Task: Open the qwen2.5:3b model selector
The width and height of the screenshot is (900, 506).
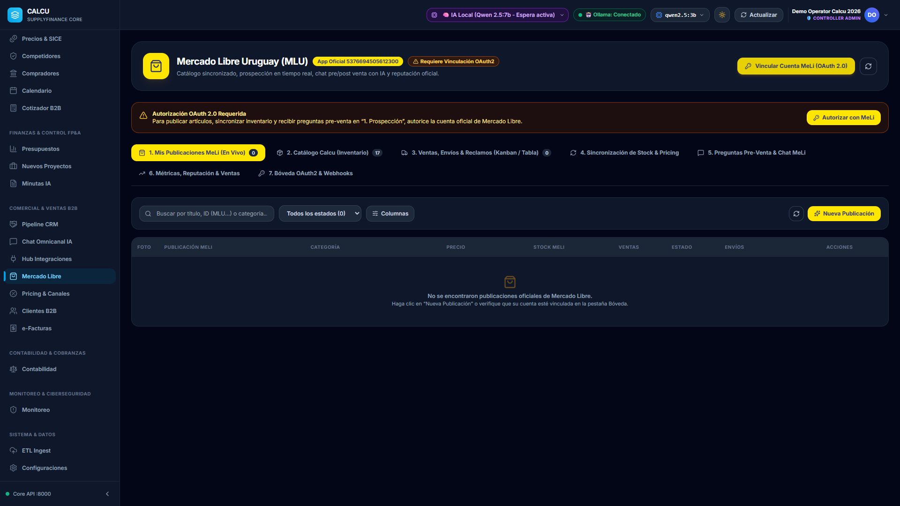Action: [680, 15]
